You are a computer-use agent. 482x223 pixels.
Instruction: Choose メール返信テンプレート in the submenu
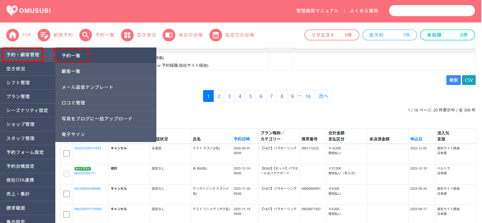(87, 87)
